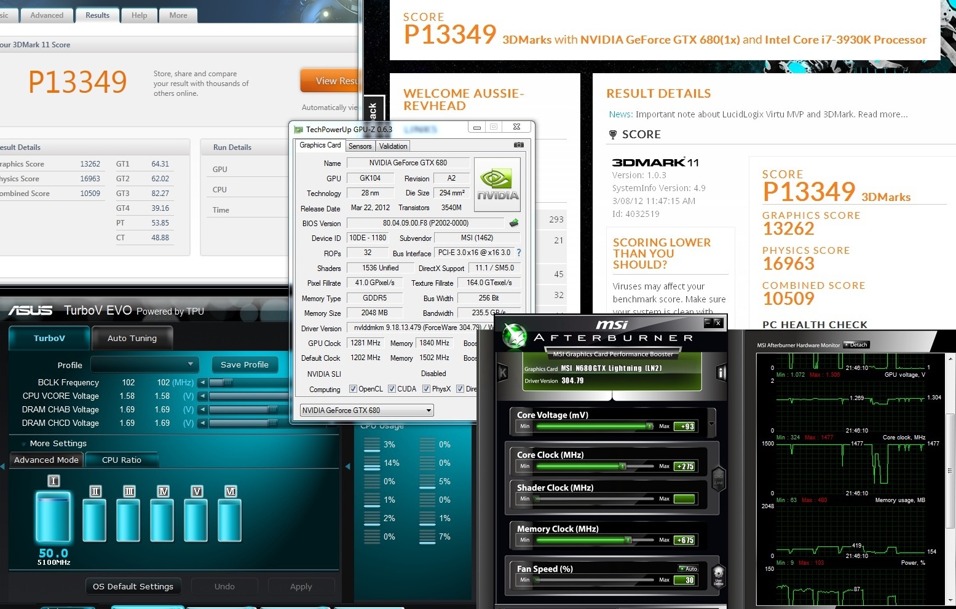Image resolution: width=956 pixels, height=609 pixels.
Task: Click the CPU VCORE Voltage decrease arrow
Action: pyautogui.click(x=202, y=396)
